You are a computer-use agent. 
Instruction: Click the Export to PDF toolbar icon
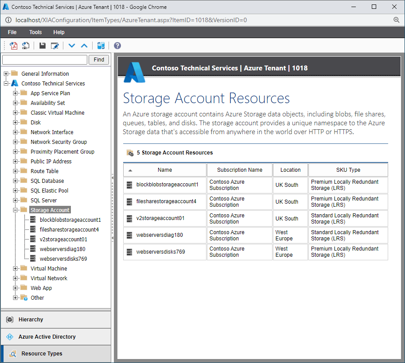click(x=13, y=46)
